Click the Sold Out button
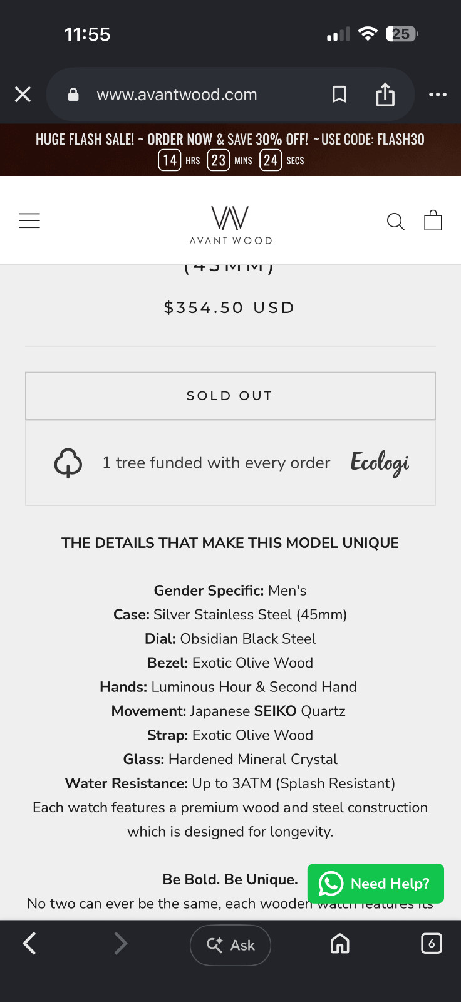The width and height of the screenshot is (461, 1002). 230,396
